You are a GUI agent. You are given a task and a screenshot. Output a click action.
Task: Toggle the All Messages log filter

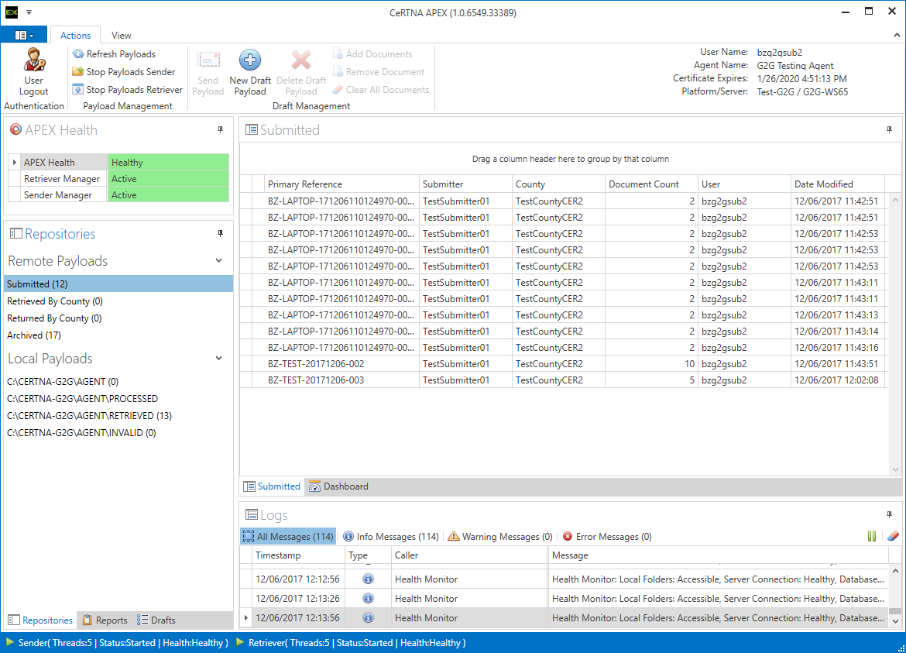pos(288,537)
